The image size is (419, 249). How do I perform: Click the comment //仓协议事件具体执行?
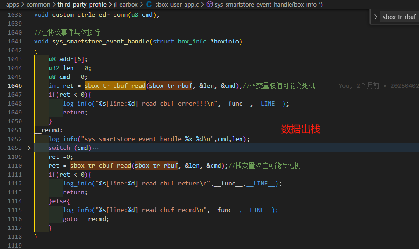coord(67,33)
